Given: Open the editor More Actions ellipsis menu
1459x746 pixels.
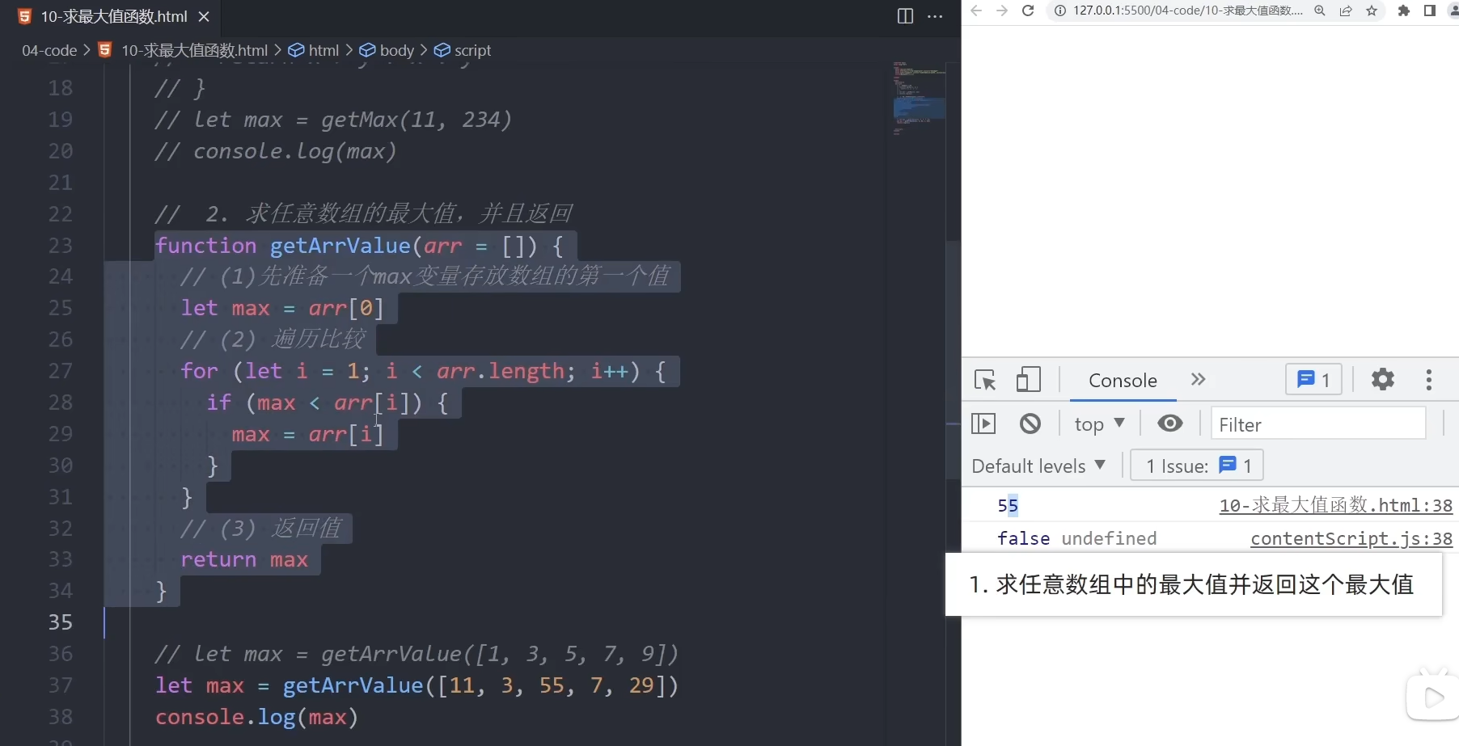Looking at the screenshot, I should [935, 16].
